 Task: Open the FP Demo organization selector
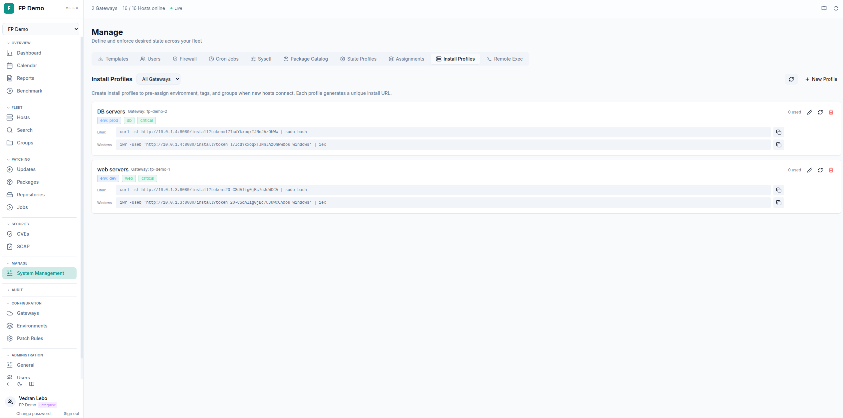coord(41,29)
